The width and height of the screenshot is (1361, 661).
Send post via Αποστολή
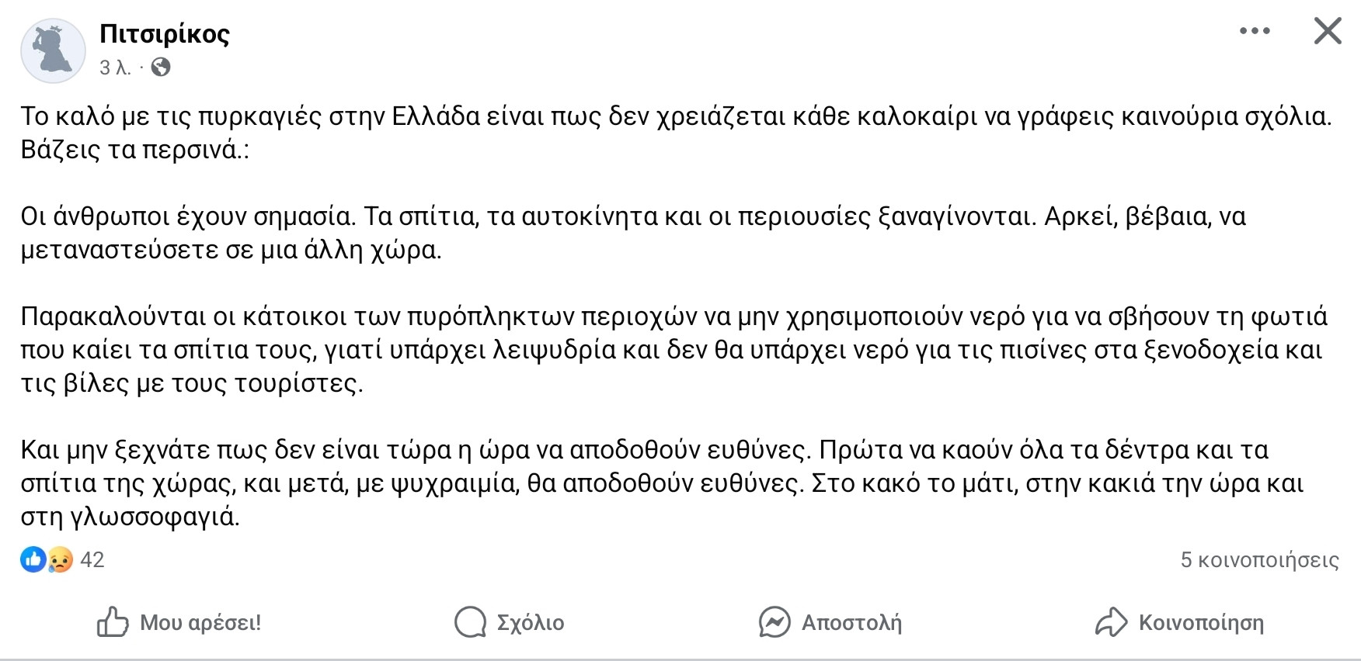click(851, 622)
